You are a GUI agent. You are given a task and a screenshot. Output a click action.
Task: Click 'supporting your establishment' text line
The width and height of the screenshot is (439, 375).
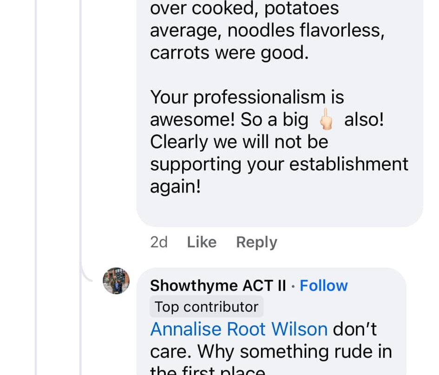[279, 164]
